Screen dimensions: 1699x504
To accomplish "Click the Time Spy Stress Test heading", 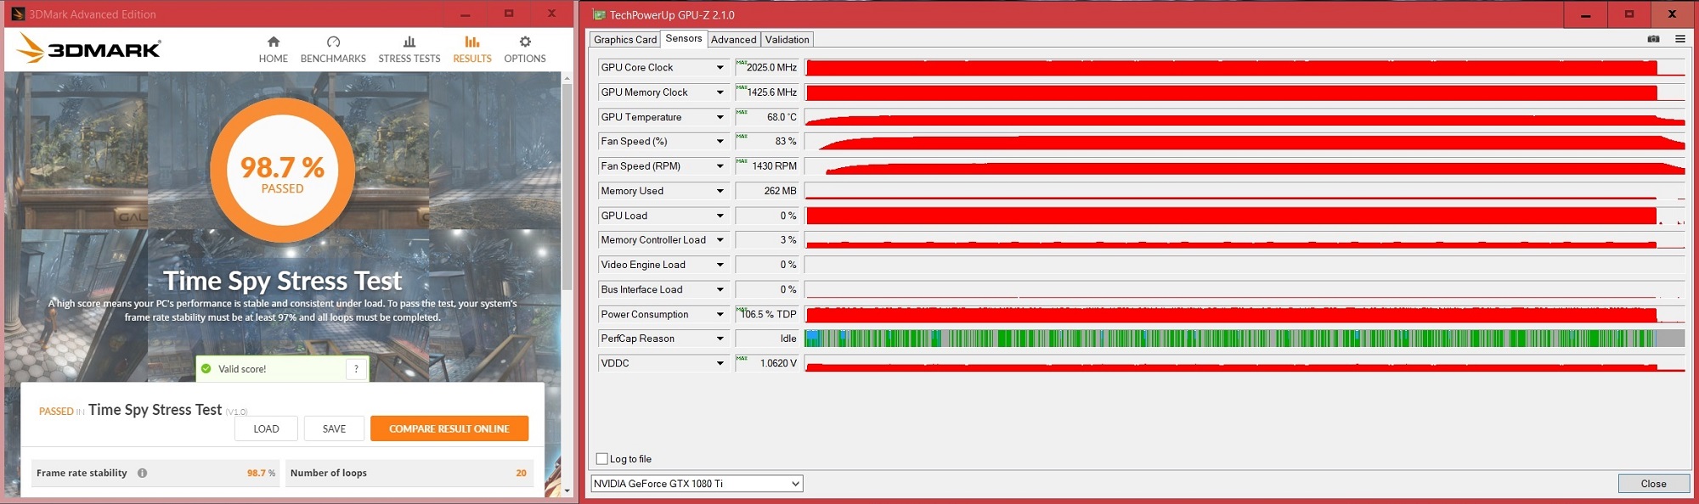I will click(x=283, y=281).
